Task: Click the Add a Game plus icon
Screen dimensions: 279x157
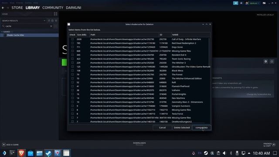Action: pos(4,144)
